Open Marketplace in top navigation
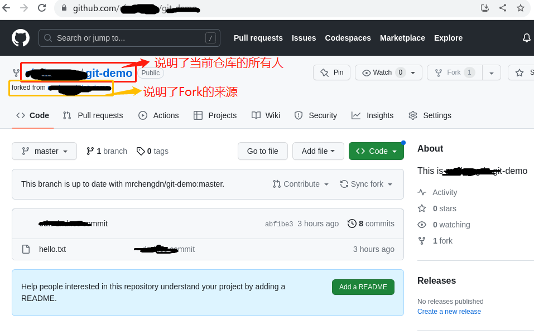The width and height of the screenshot is (534, 335). [402, 38]
